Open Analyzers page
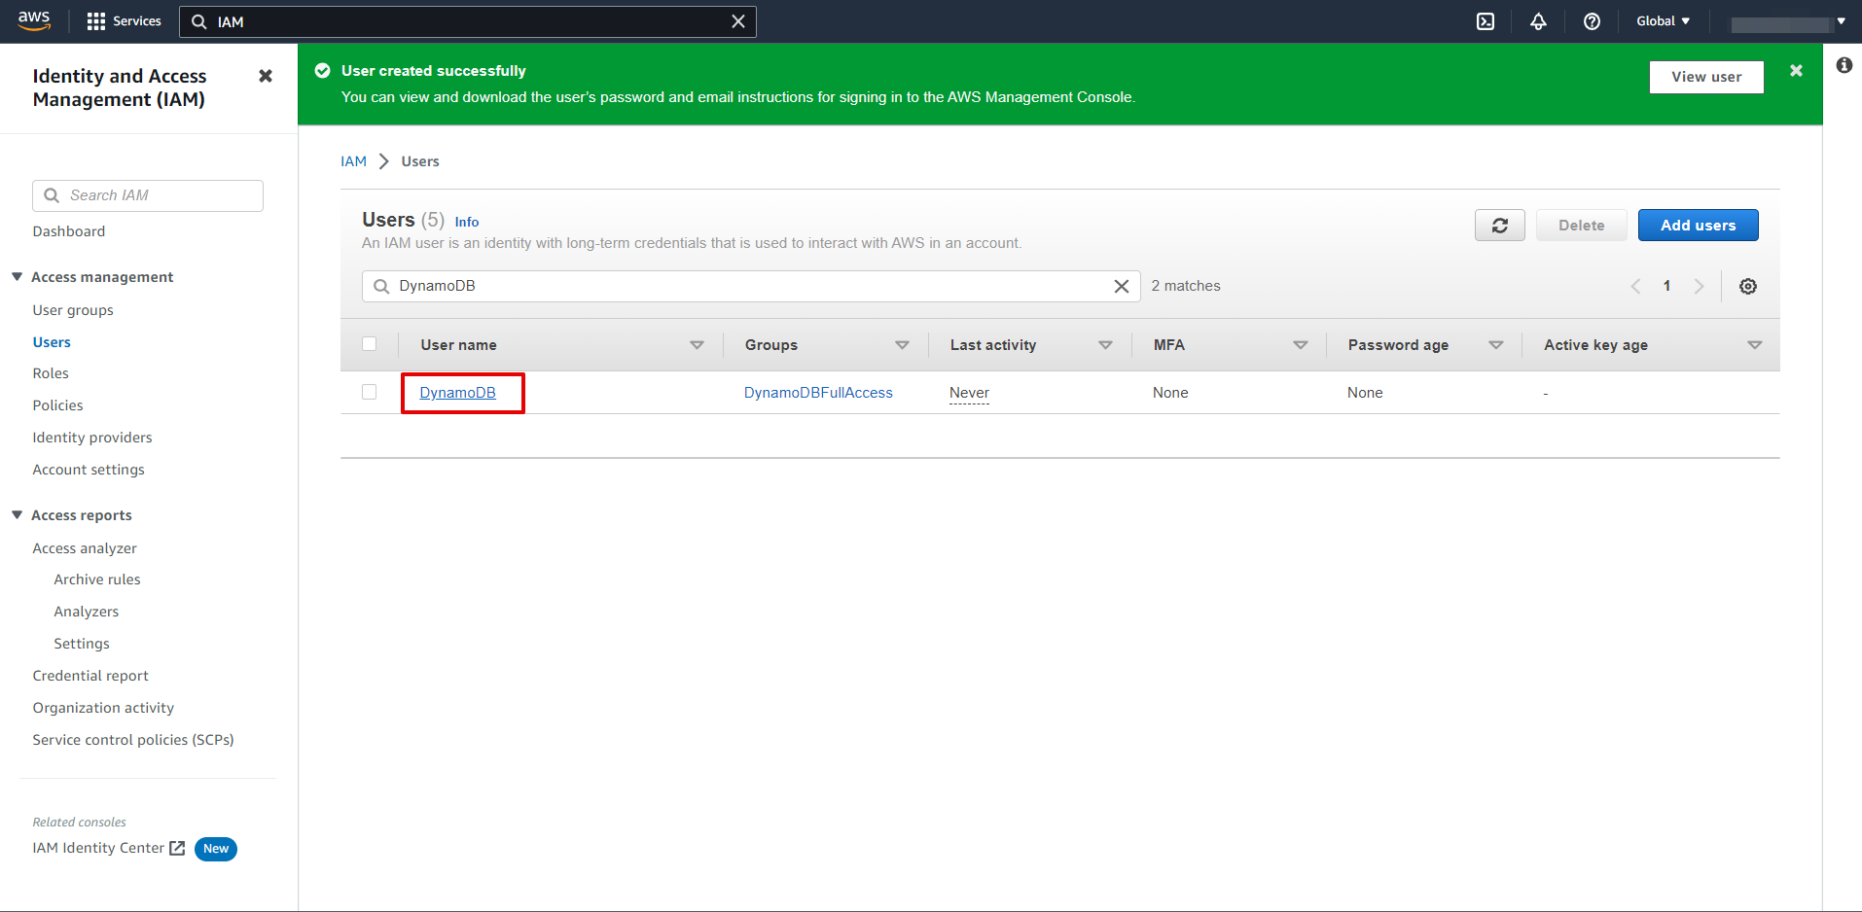 pyautogui.click(x=87, y=612)
